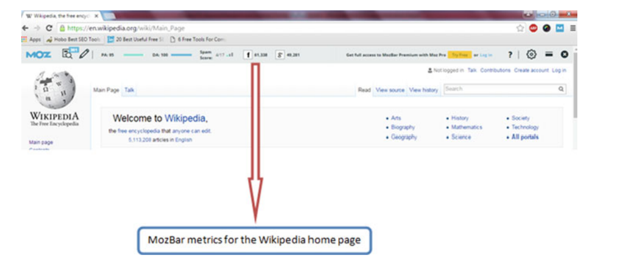Click the anyone can edit link
Screen dimensions: 620x269
click(x=192, y=131)
